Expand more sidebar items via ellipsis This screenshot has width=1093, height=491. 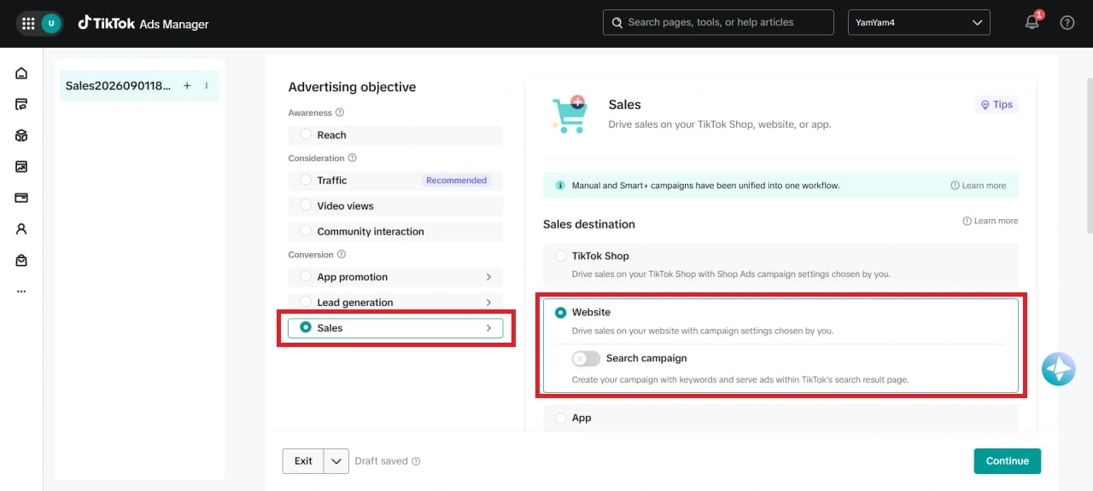click(21, 291)
